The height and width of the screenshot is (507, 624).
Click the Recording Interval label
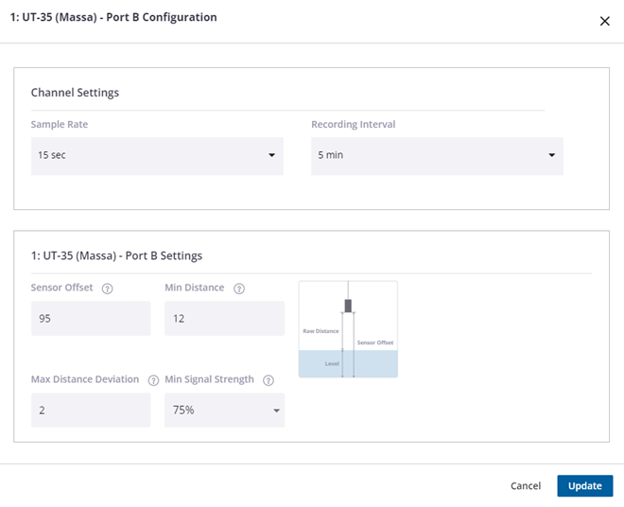click(x=353, y=124)
